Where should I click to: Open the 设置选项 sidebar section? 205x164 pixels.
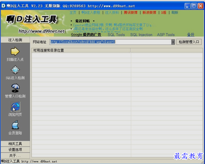point(15,150)
